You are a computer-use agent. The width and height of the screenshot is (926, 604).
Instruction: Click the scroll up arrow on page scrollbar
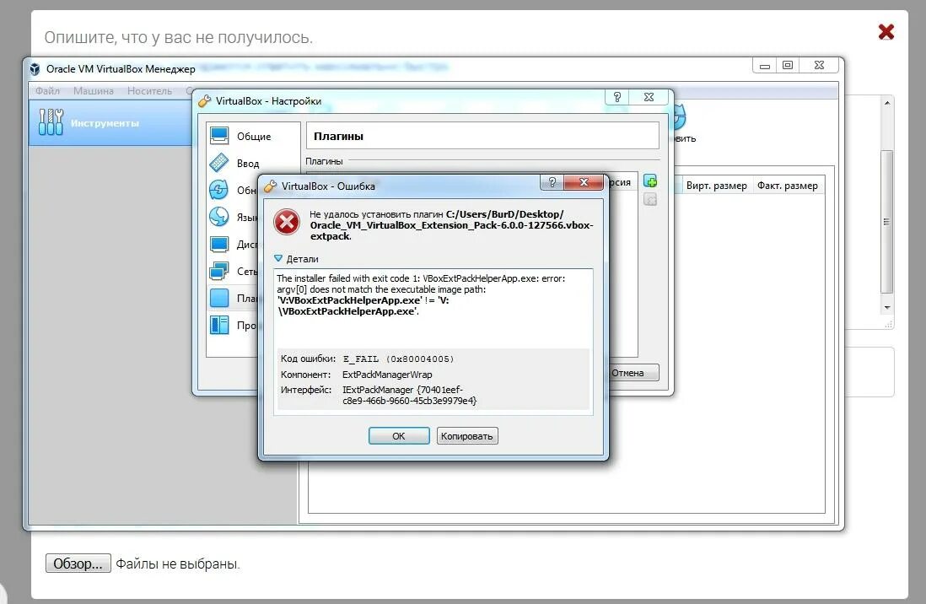click(x=886, y=103)
